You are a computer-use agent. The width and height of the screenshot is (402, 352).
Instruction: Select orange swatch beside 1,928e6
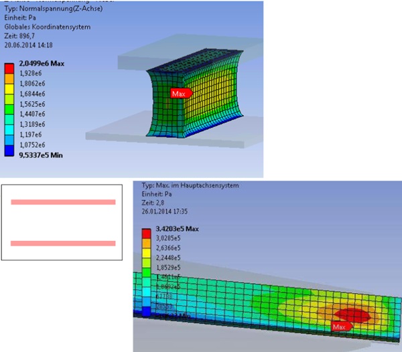pos(9,78)
